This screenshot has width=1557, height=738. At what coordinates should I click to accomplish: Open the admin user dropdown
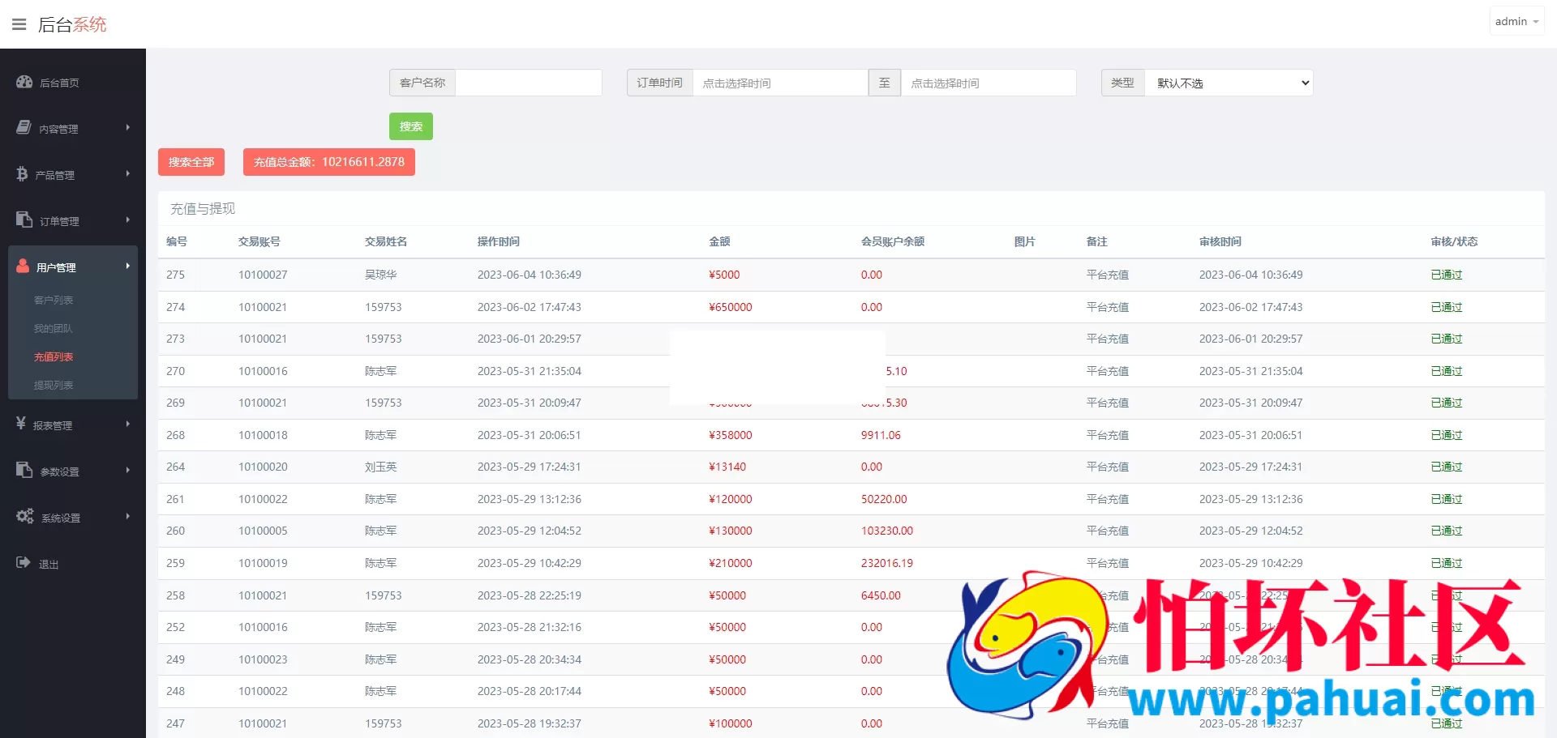1516,22
